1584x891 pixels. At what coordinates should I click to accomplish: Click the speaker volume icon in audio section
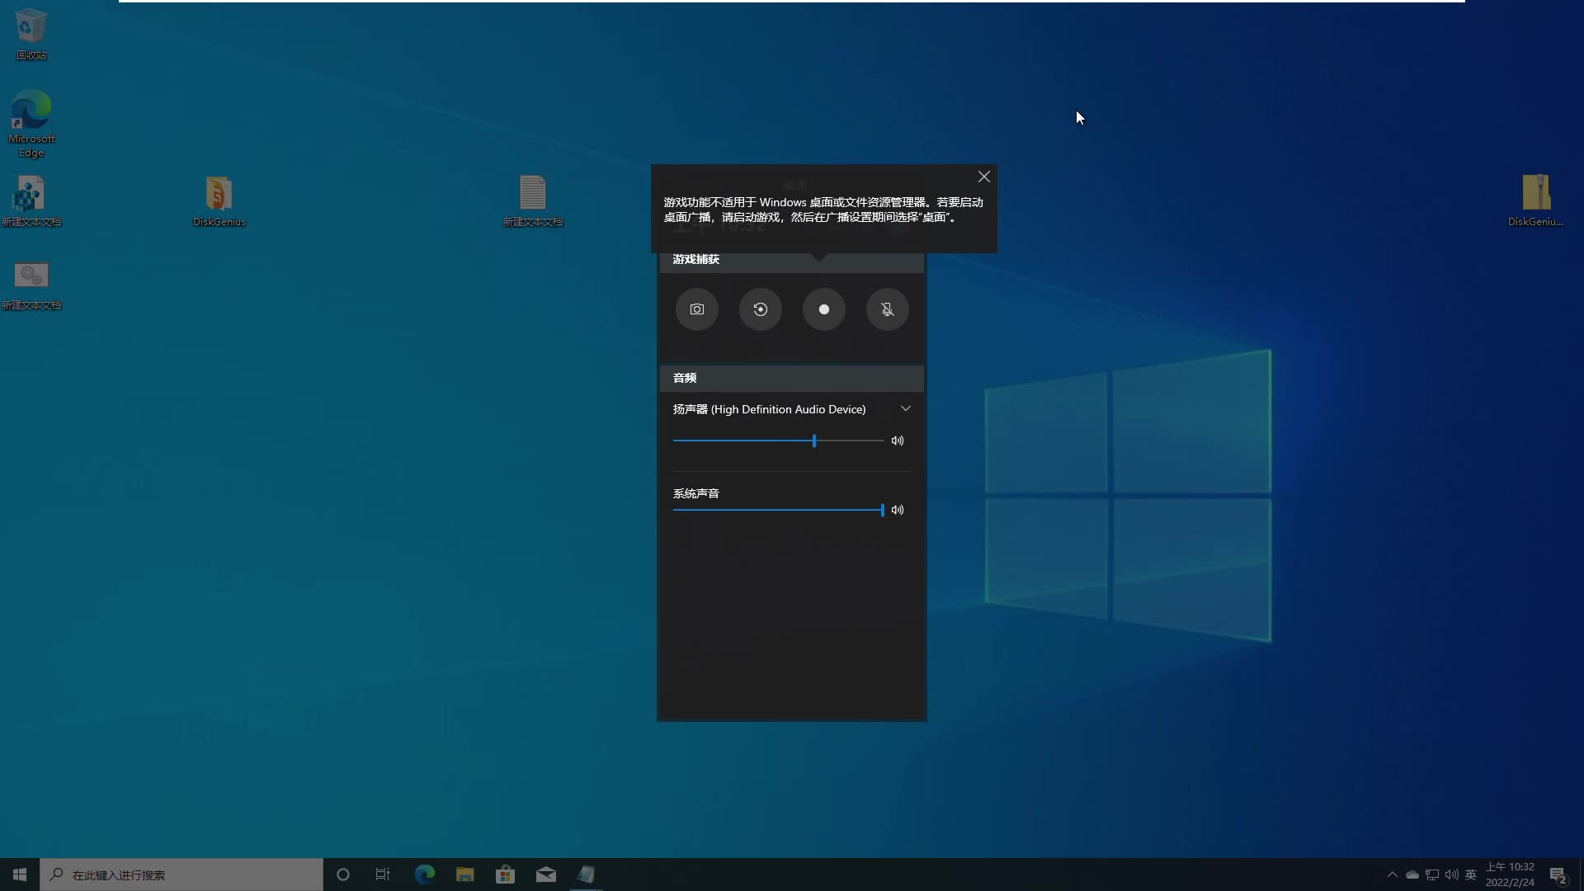(898, 440)
